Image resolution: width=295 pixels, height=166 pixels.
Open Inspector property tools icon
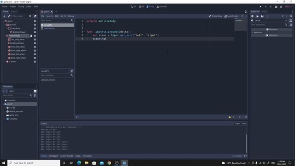291,24
